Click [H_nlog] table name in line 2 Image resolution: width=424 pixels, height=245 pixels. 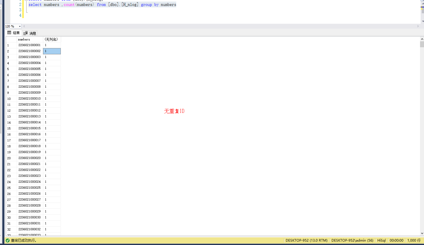click(130, 5)
